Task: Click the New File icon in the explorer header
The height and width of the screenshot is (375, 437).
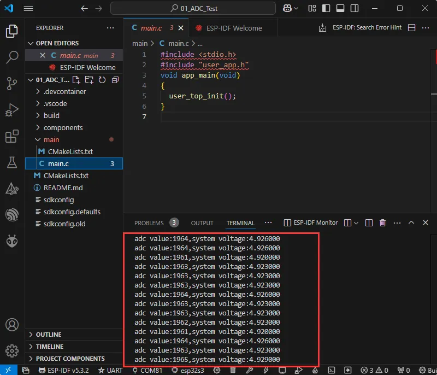Action: click(76, 80)
